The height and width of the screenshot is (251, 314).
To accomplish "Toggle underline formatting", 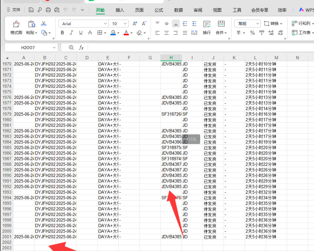I will click(x=81, y=33).
